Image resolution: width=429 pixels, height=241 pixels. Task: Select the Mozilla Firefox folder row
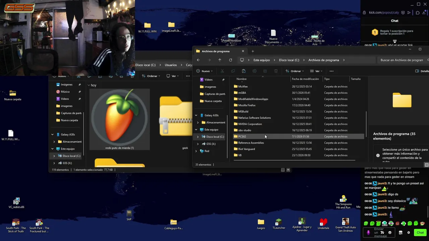pyautogui.click(x=298, y=105)
